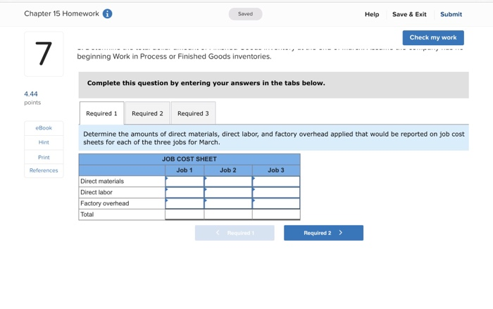Click the Job 3 column header
Viewport: 493px width, 309px height.
pyautogui.click(x=276, y=170)
